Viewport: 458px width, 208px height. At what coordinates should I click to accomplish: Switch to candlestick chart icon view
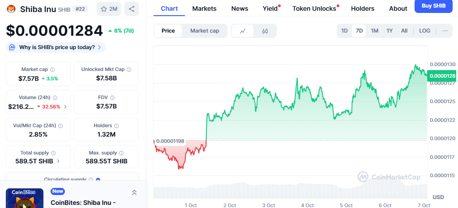[x=265, y=31]
